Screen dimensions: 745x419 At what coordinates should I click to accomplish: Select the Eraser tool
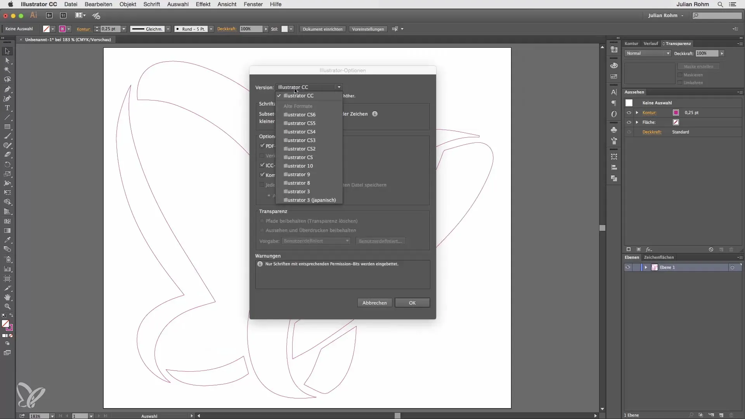coord(7,155)
